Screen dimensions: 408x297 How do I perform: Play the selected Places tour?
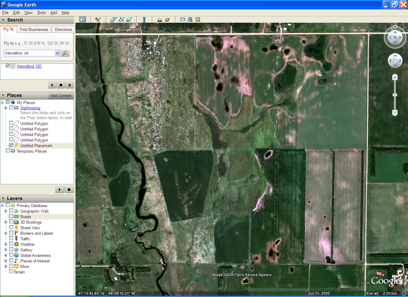59,190
